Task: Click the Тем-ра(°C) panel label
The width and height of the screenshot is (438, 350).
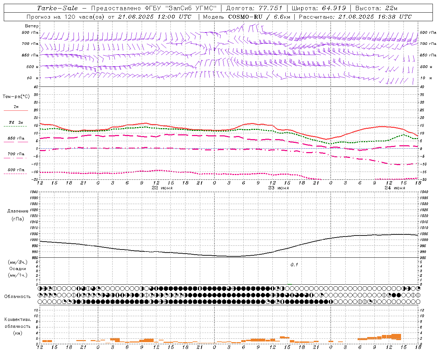Action: point(16,97)
